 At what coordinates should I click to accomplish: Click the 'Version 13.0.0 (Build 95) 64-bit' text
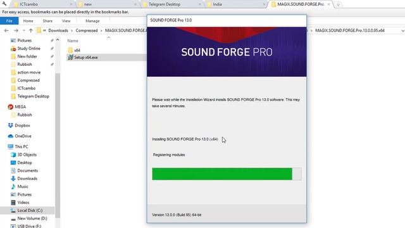[x=177, y=215]
